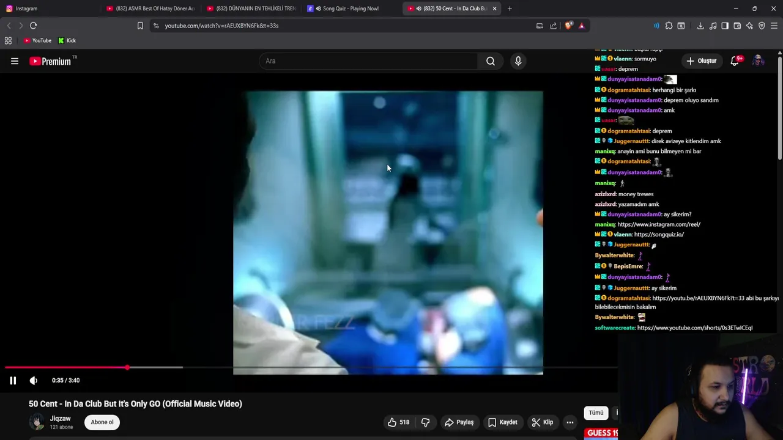783x440 pixels.
Task: Click the red progress scrubber handle
Action: (127, 367)
